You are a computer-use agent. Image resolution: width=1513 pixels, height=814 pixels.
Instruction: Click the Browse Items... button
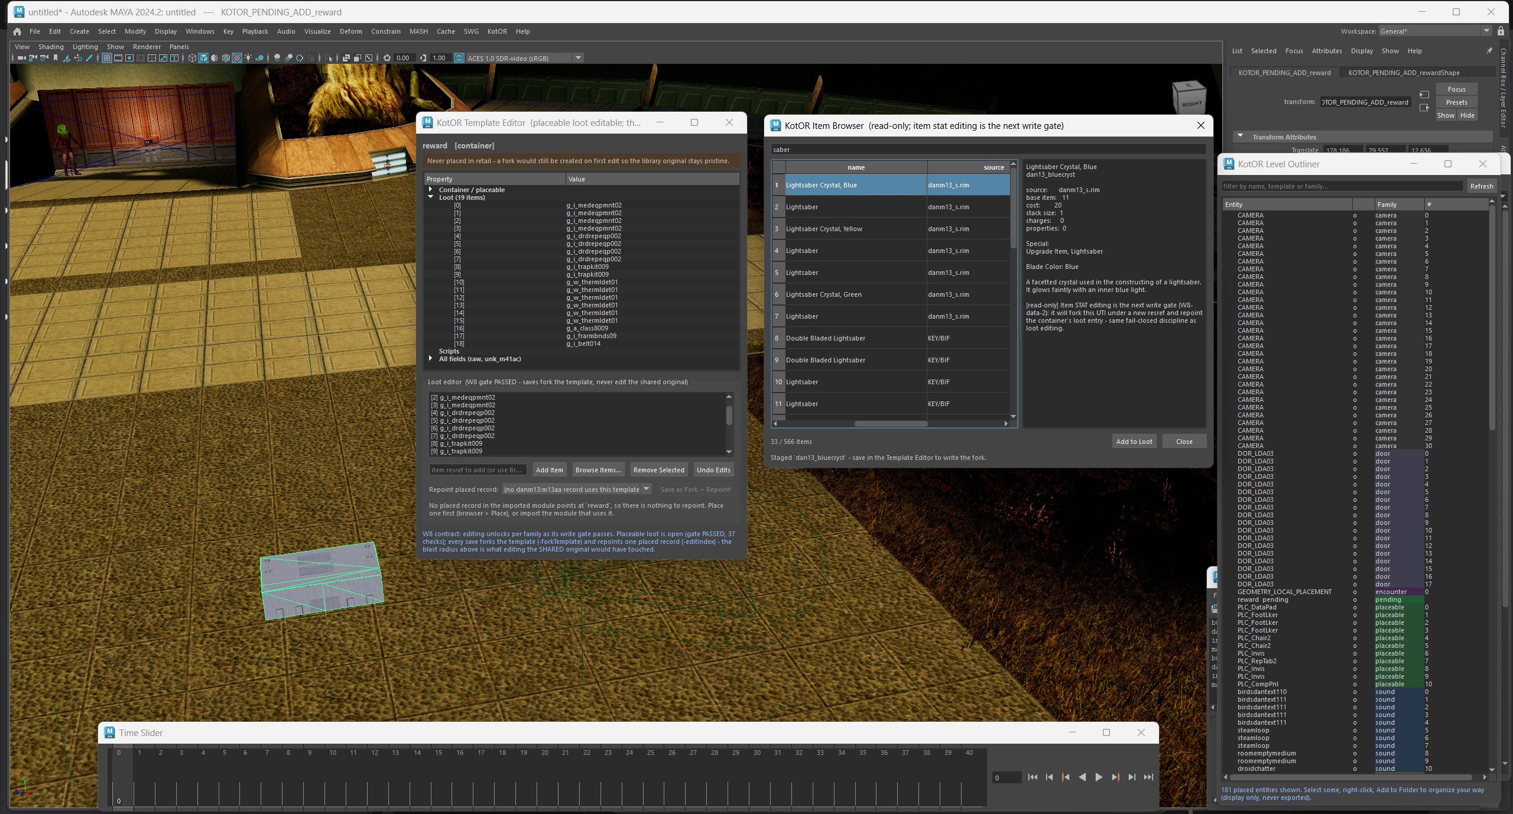coord(598,470)
